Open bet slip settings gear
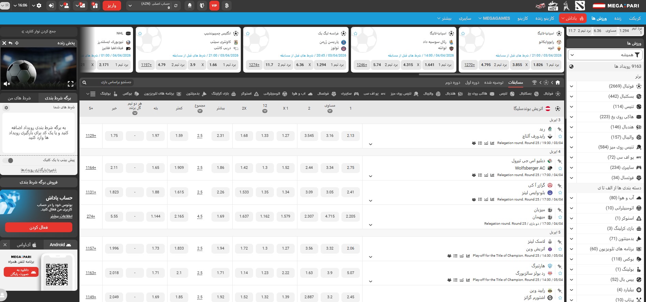 coord(6,108)
